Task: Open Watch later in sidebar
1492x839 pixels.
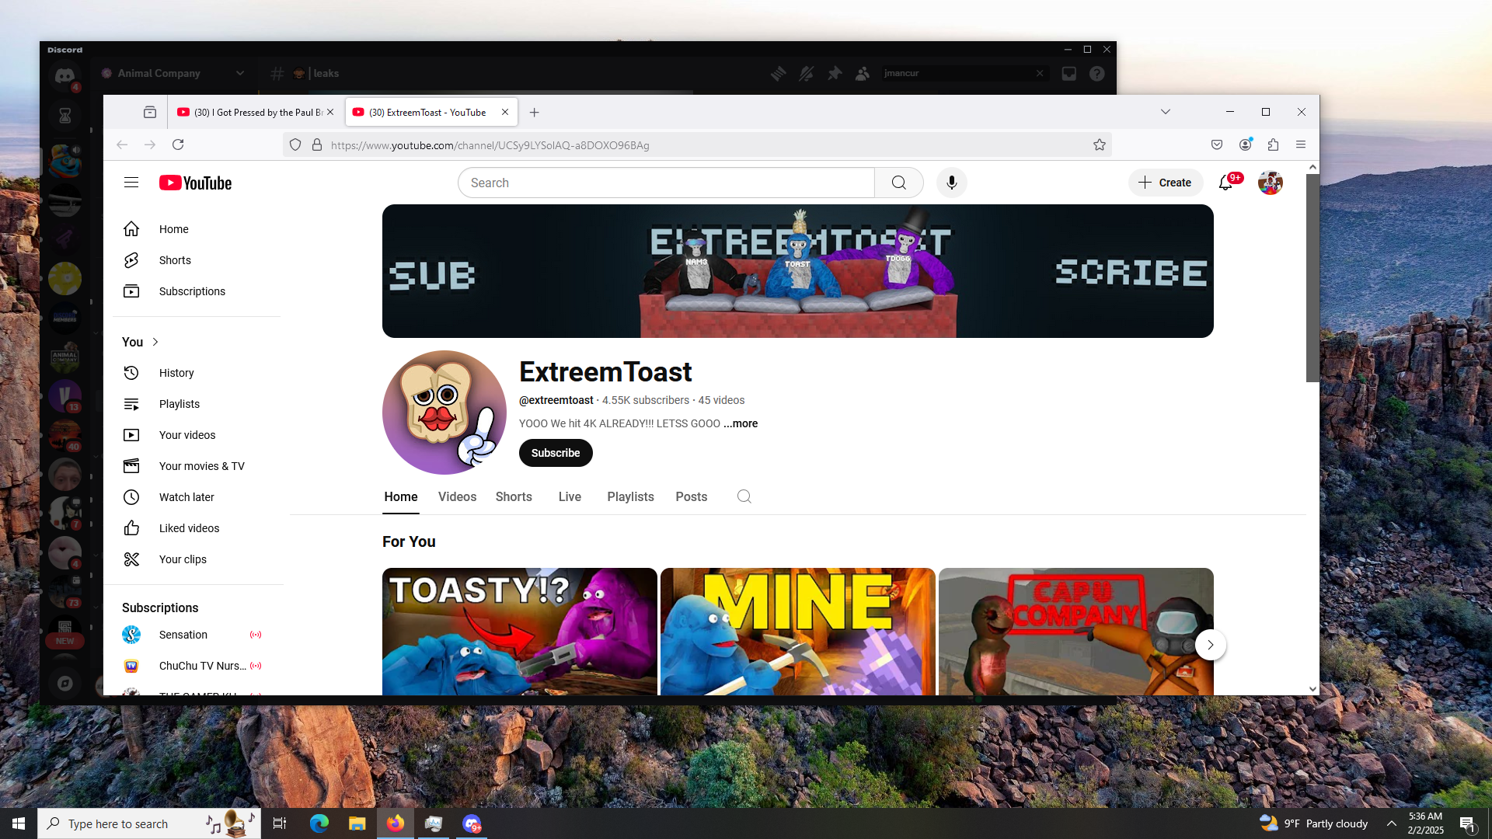Action: 186,497
